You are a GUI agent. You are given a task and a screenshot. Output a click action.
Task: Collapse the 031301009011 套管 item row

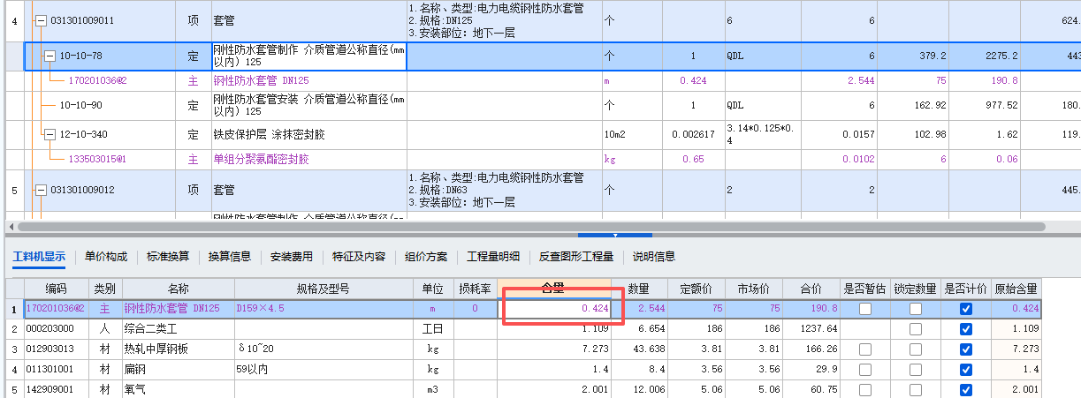pos(41,19)
